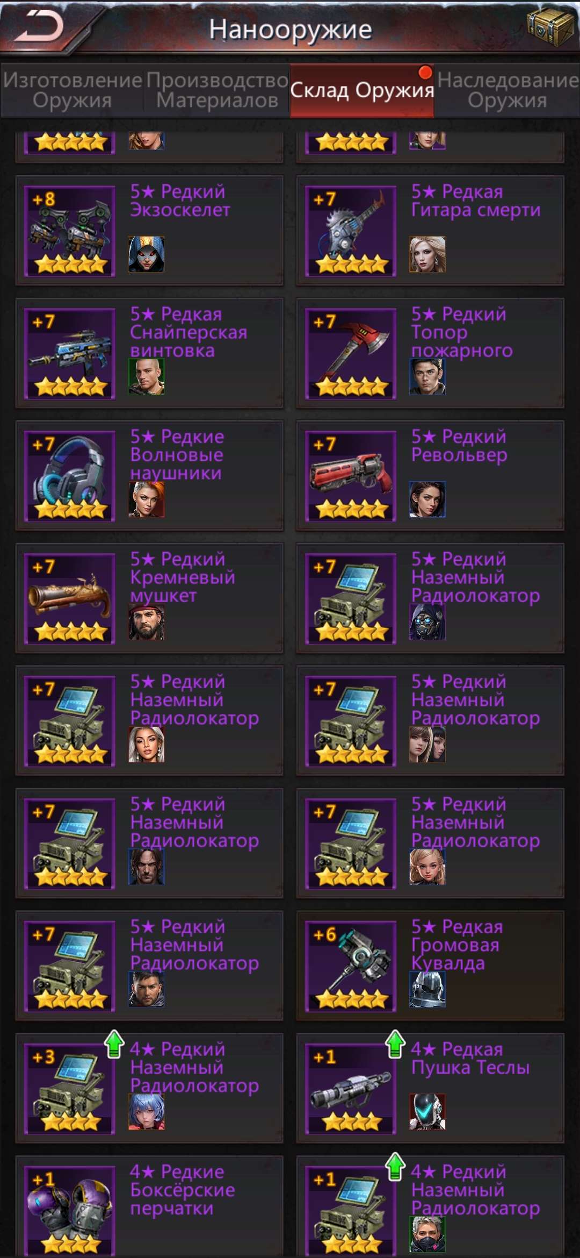The width and height of the screenshot is (580, 1258).
Task: Tap green upgrade arrow on +3 Радиолокатор
Action: [114, 1043]
